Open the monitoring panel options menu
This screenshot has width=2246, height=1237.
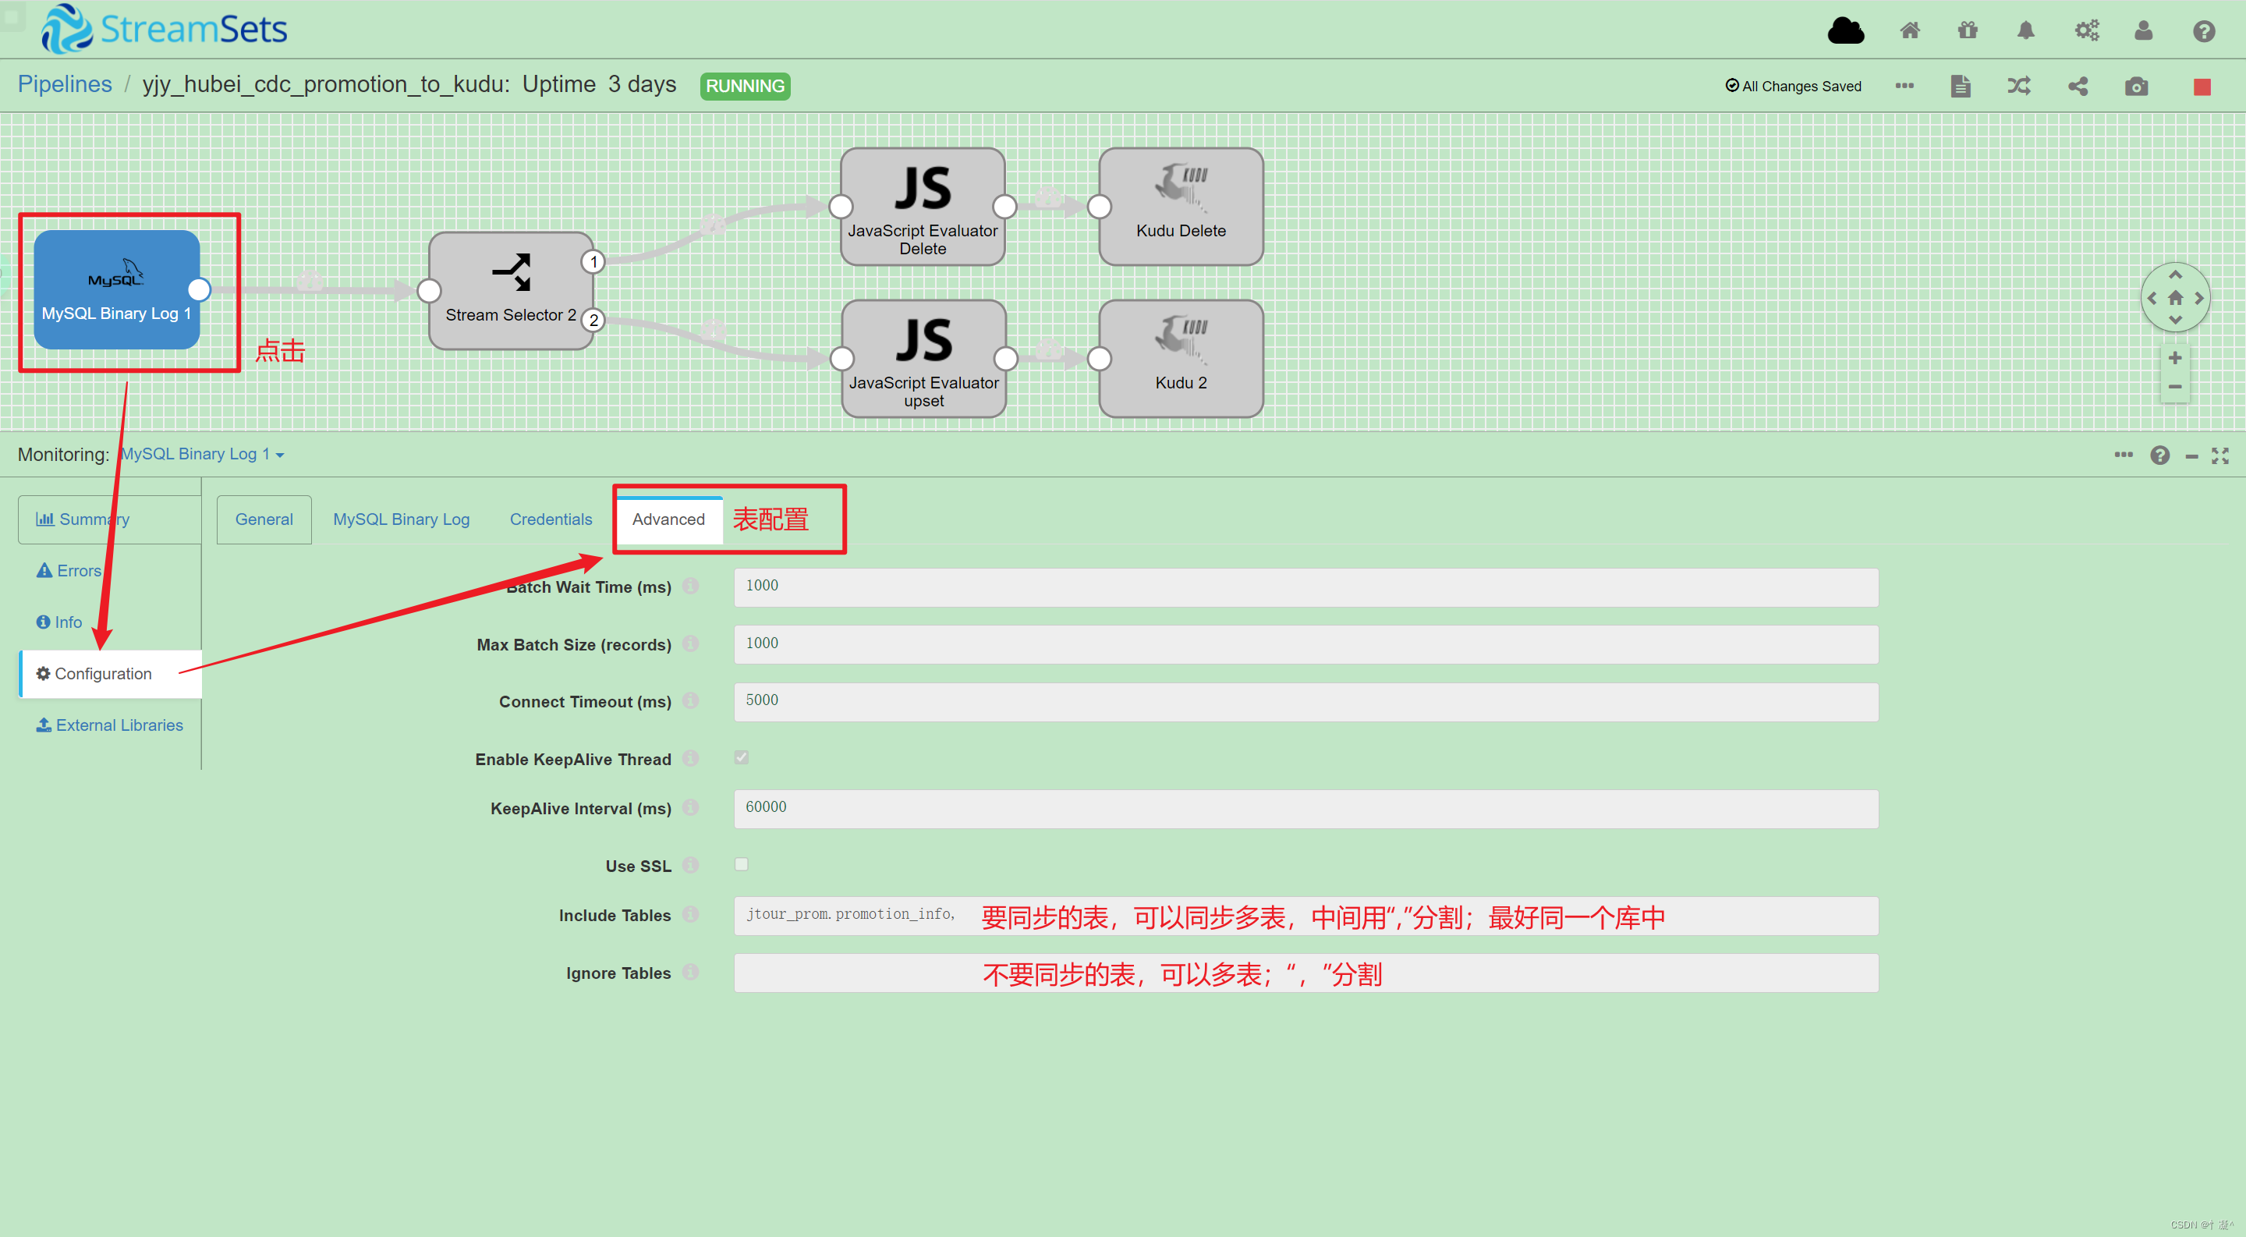tap(2123, 454)
